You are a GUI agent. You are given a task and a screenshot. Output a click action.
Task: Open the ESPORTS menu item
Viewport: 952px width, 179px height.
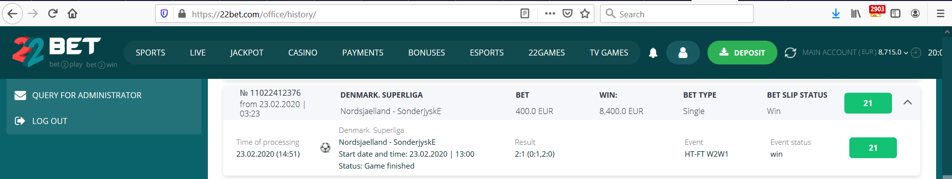coord(487,53)
